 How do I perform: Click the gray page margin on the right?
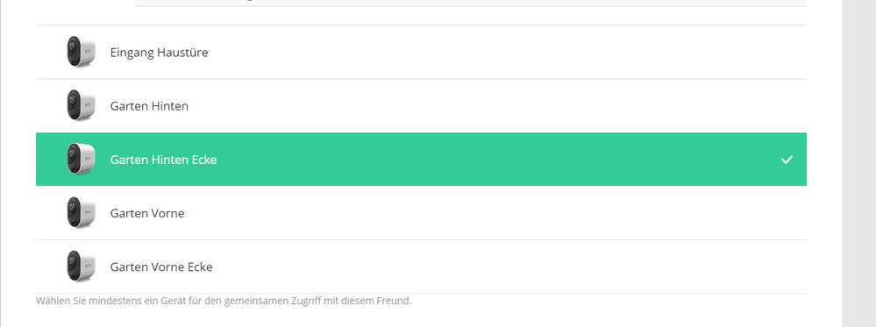[x=858, y=163]
